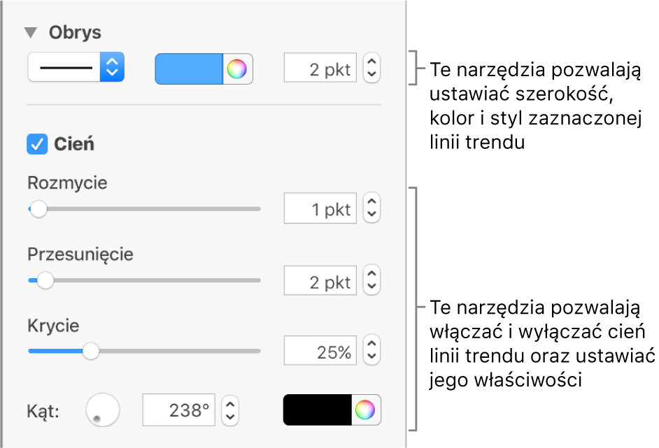Decrease stroke width with the stepper down arrow
659x448 pixels.
pos(371,73)
